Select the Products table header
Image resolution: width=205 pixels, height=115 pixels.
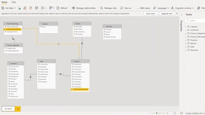point(80,61)
